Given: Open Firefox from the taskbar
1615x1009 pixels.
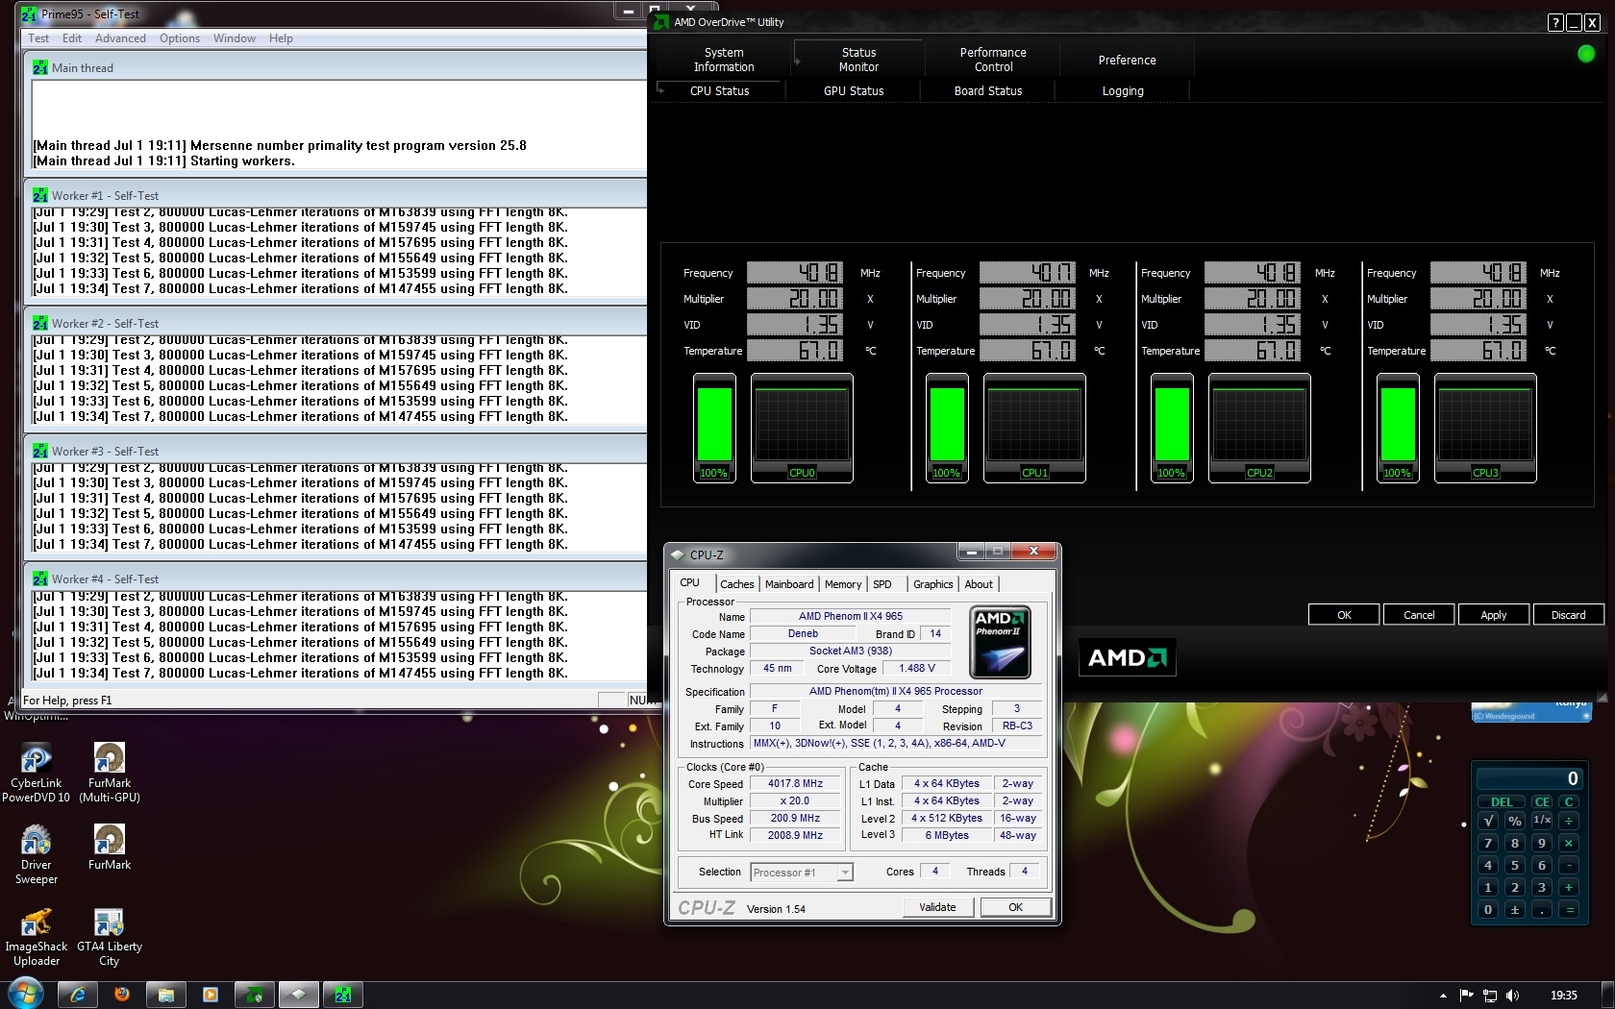Looking at the screenshot, I should [122, 995].
